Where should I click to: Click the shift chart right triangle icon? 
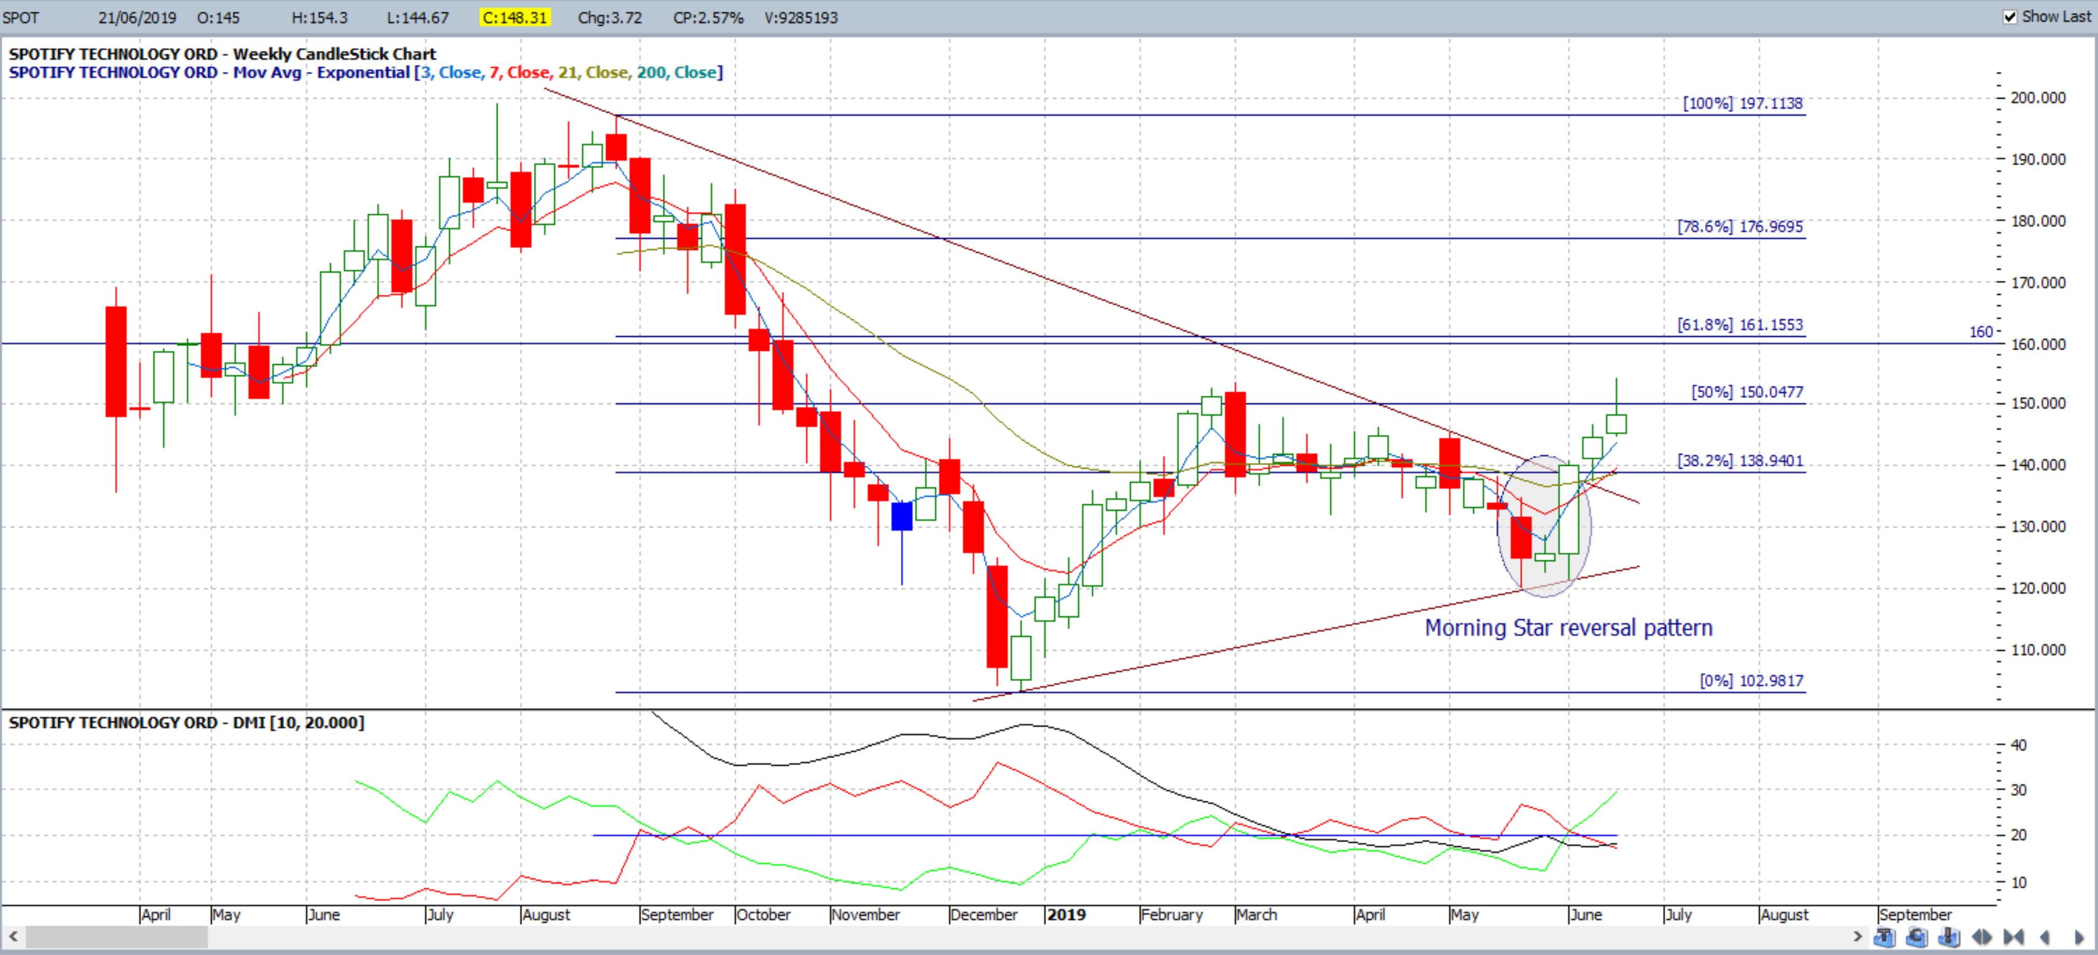click(x=2080, y=938)
